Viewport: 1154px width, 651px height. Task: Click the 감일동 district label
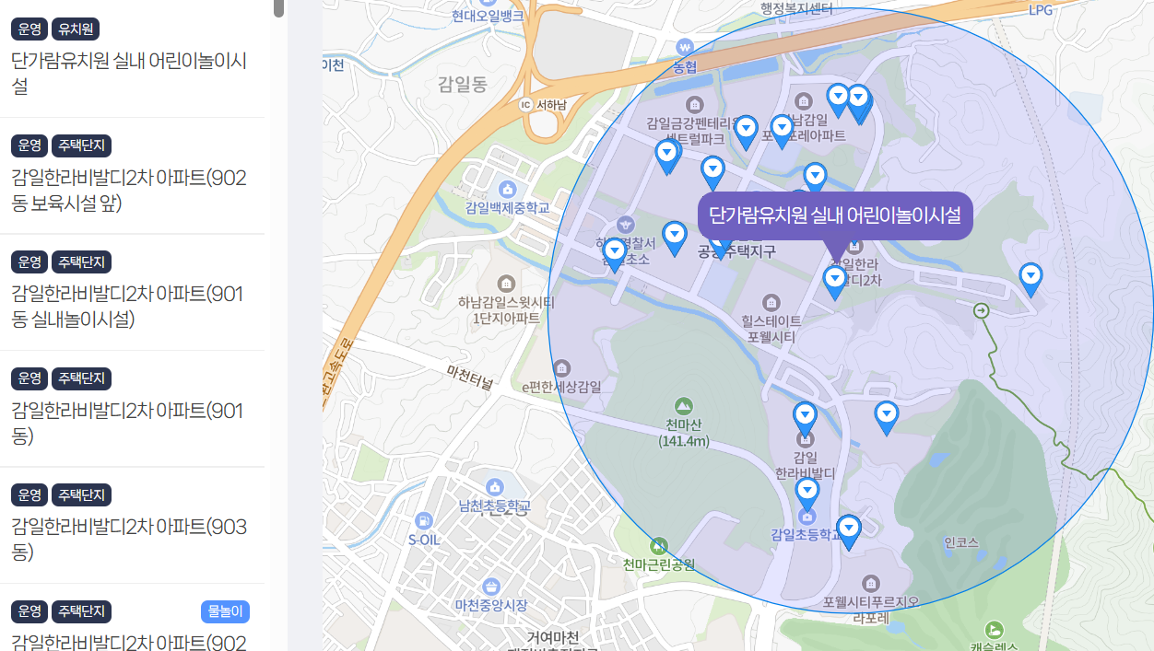[x=462, y=86]
